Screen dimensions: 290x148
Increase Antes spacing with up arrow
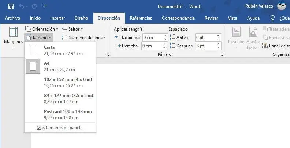(x=218, y=36)
